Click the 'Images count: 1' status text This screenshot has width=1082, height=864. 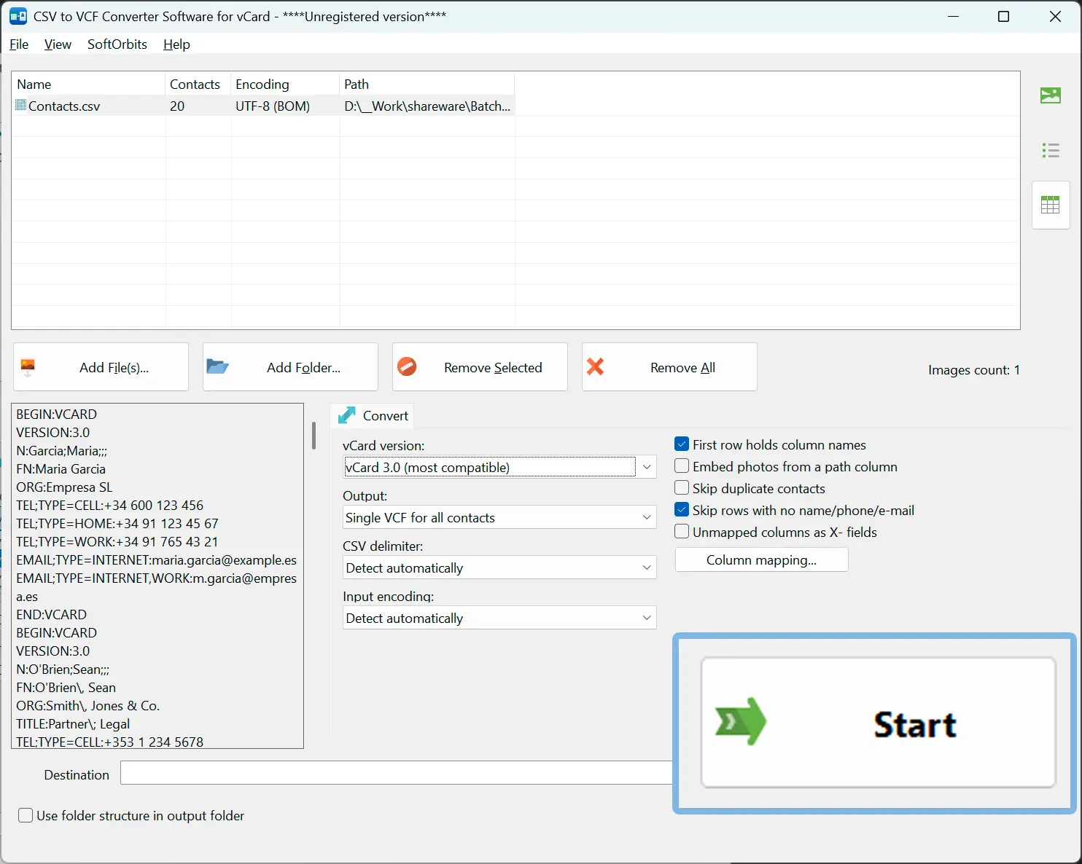[974, 370]
